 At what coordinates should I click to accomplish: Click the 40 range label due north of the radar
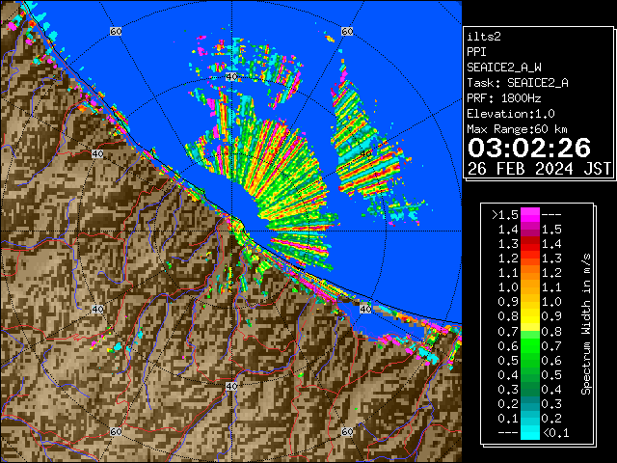pos(231,77)
